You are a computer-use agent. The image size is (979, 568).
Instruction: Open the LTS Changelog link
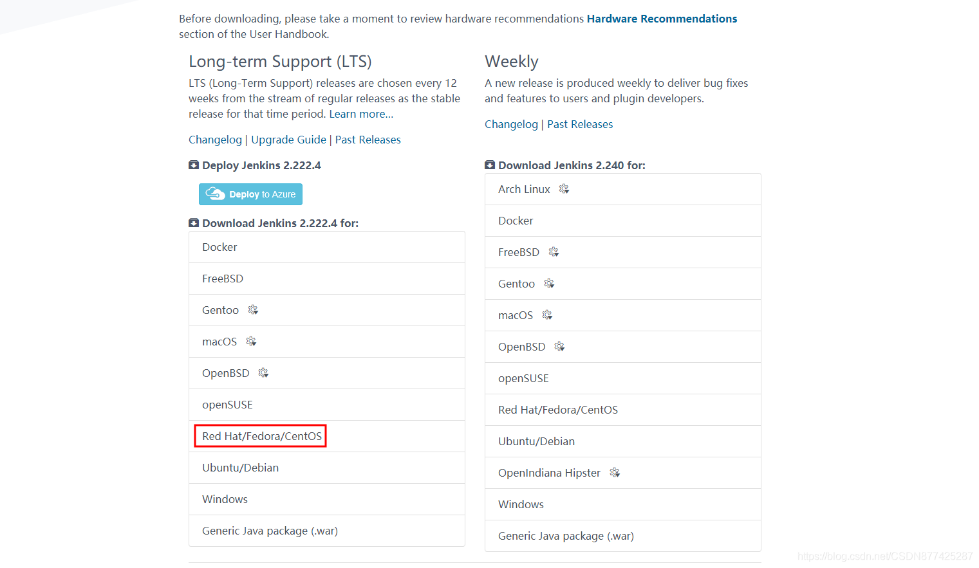[x=215, y=140]
